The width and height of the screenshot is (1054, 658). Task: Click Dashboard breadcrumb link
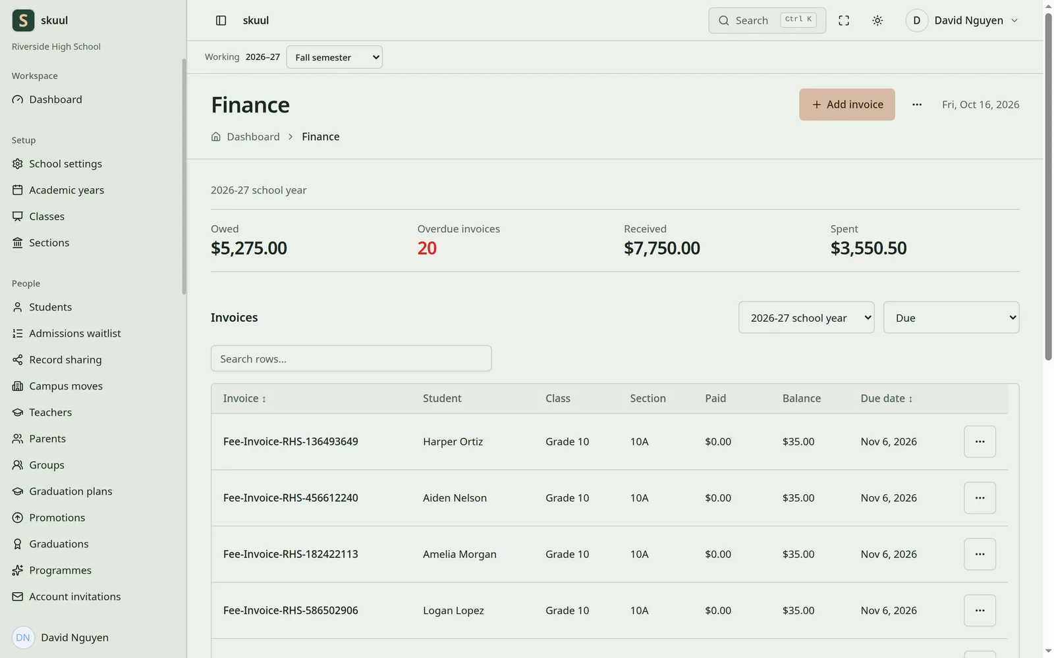click(x=253, y=137)
